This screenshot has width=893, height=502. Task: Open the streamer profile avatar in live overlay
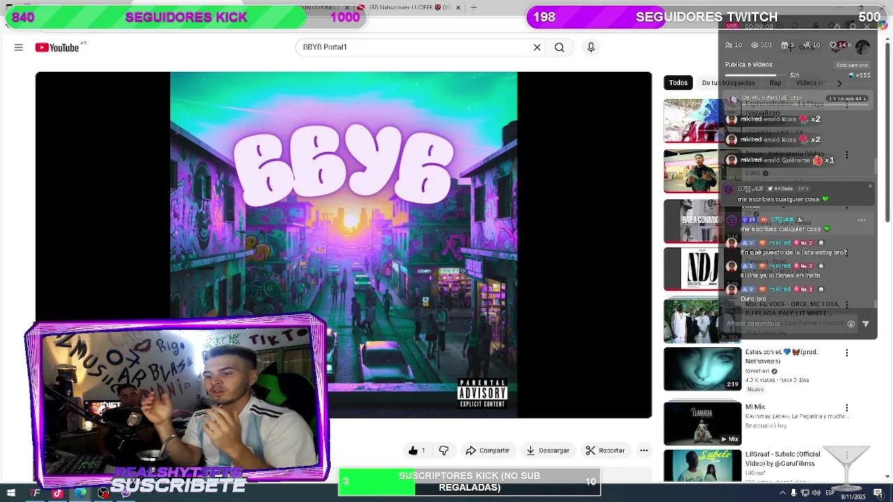863,47
